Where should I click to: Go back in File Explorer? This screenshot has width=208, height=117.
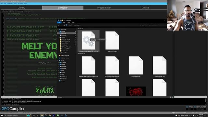tap(58, 25)
